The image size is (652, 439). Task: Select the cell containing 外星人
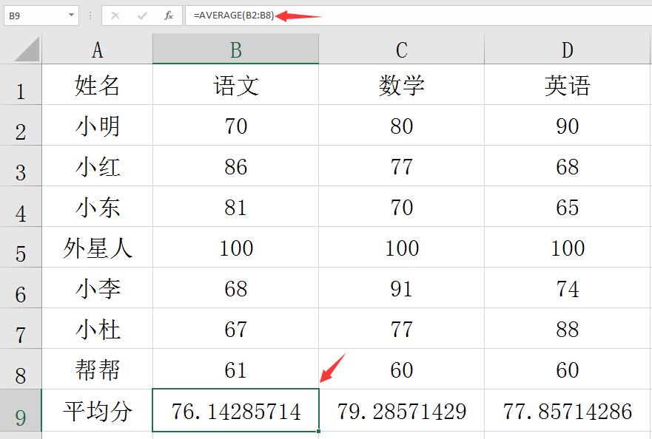pyautogui.click(x=98, y=248)
